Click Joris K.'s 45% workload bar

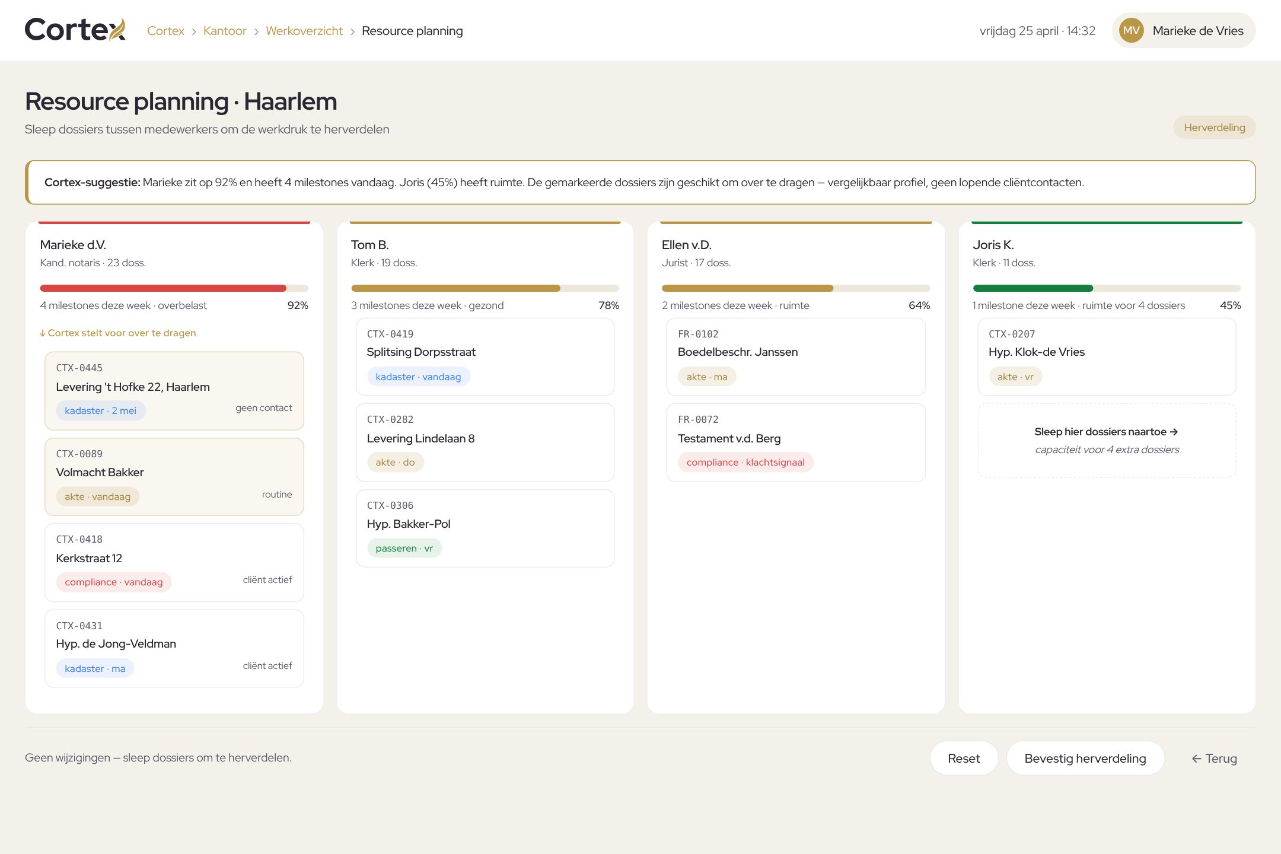click(x=1107, y=288)
